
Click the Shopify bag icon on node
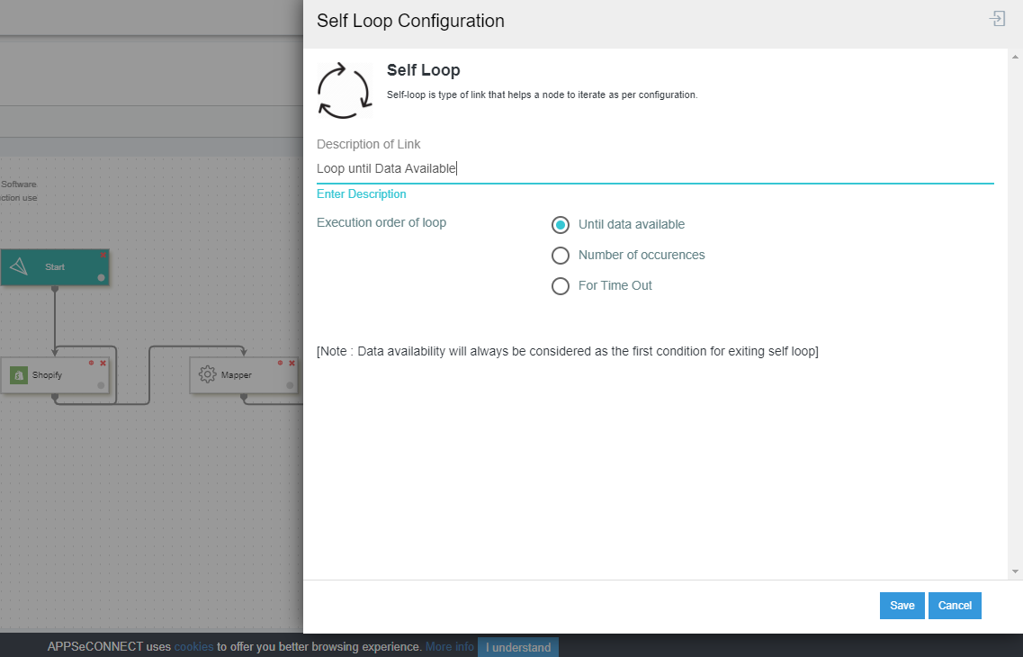click(x=19, y=375)
